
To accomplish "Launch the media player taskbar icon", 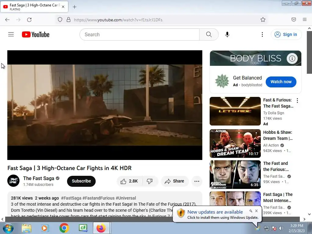I will point(45,228).
